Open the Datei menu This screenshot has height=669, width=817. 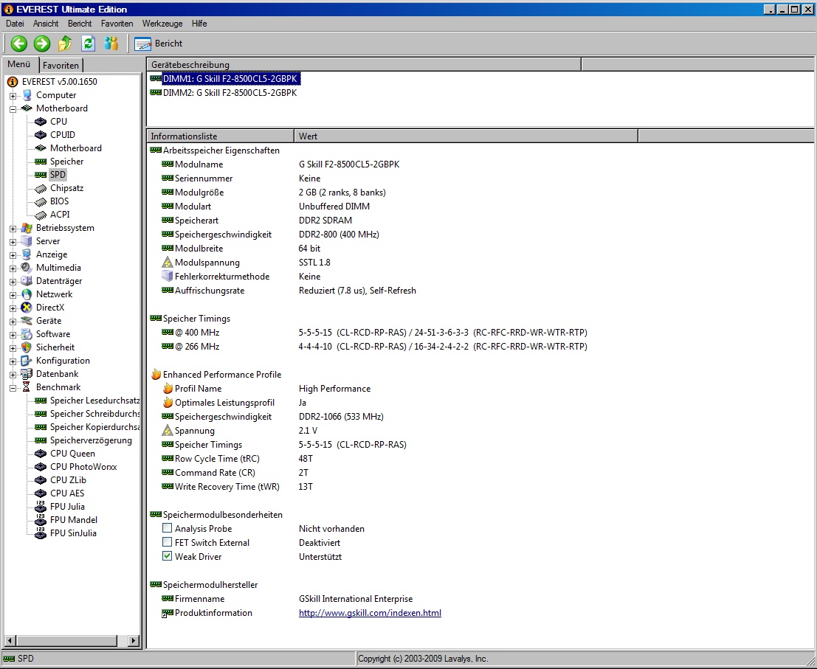(15, 24)
